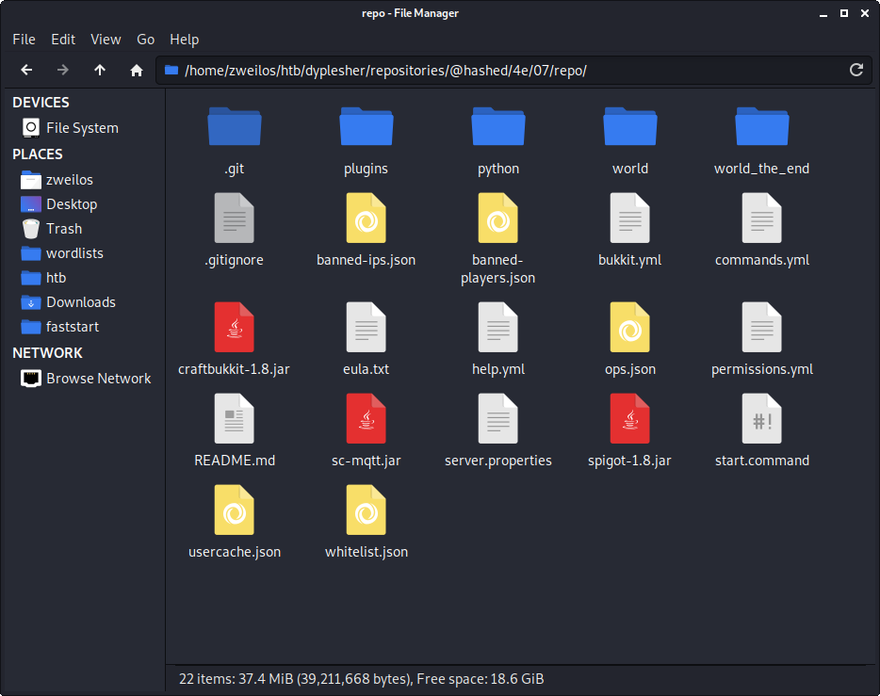Open the View menu
Screen dimensions: 880x696
(106, 40)
